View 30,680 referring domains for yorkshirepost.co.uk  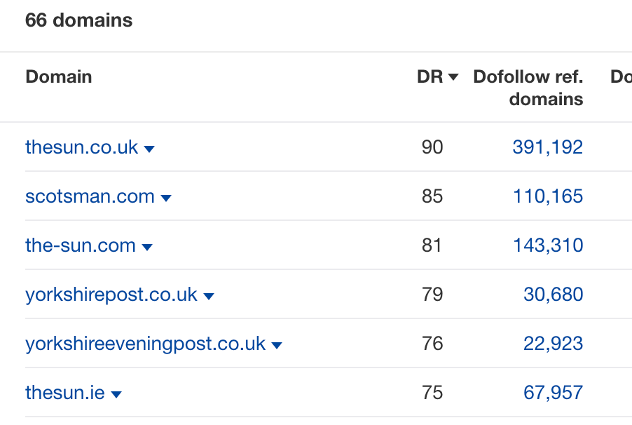[553, 294]
